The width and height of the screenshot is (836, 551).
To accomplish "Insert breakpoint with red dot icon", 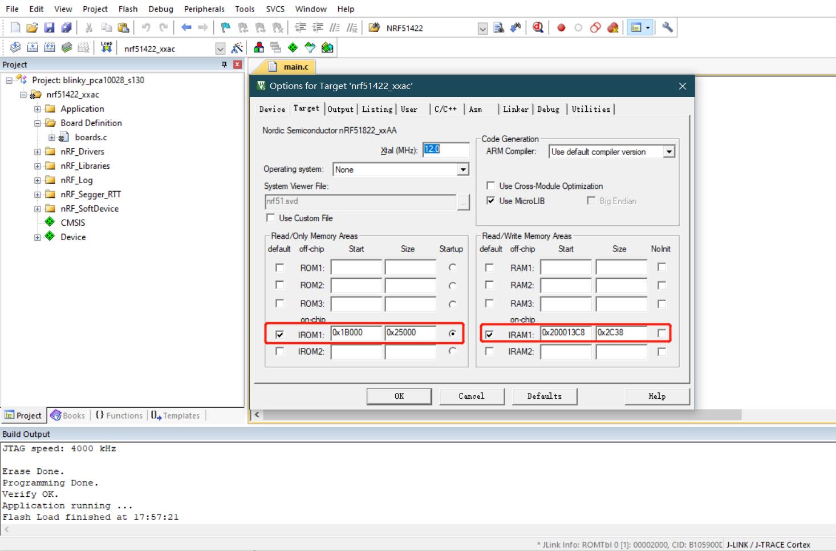I will (561, 27).
